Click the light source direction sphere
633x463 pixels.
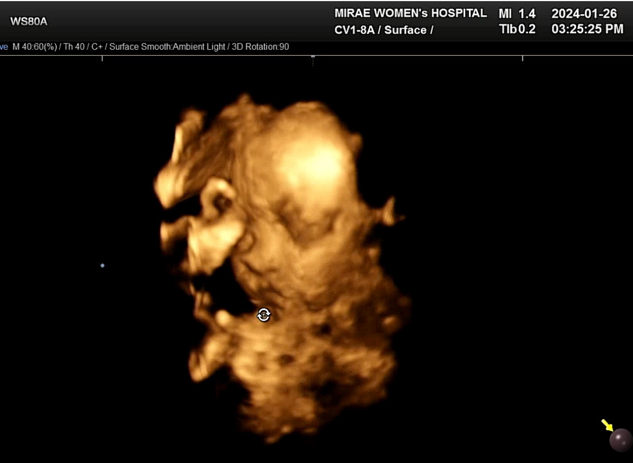tap(620, 440)
